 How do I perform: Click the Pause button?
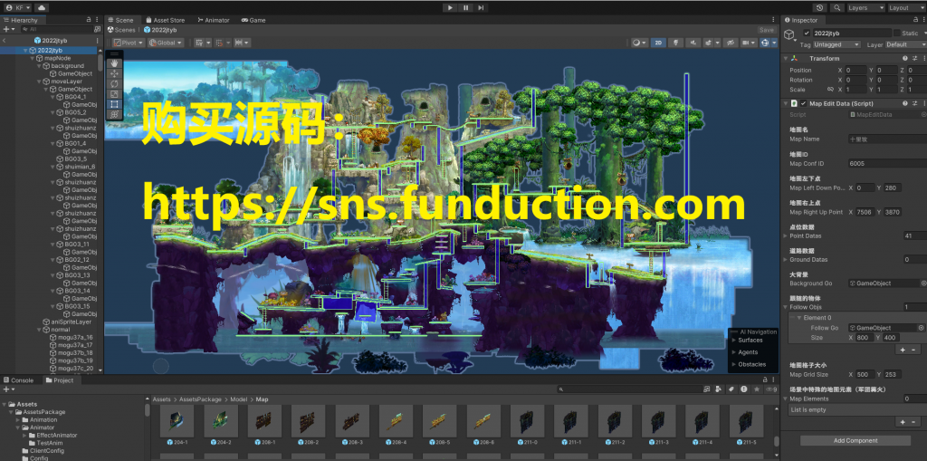point(466,7)
